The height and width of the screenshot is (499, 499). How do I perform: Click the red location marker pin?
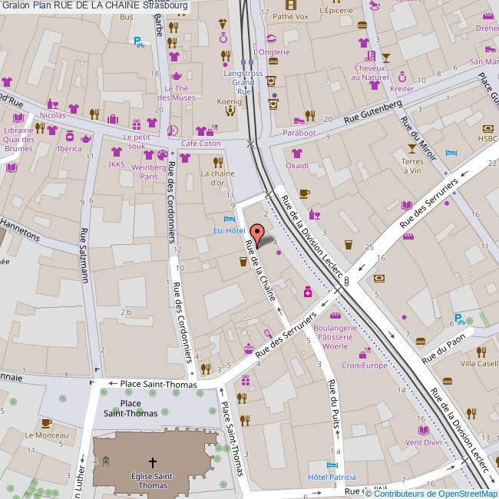coord(257,233)
